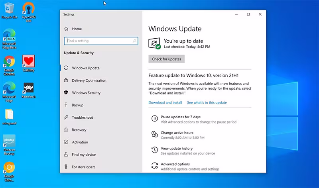The width and height of the screenshot is (319, 188).
Task: Click the gear-sync icon for Advanced options
Action: coord(155,166)
